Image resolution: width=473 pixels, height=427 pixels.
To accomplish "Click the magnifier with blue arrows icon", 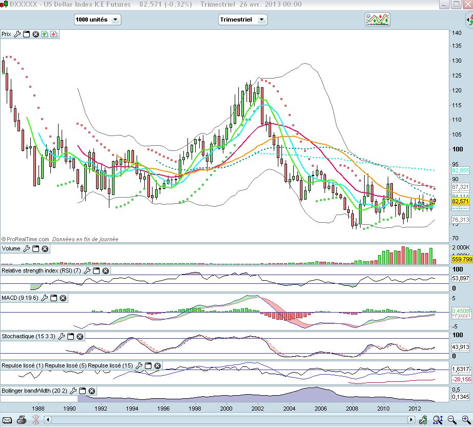I will coord(438,420).
